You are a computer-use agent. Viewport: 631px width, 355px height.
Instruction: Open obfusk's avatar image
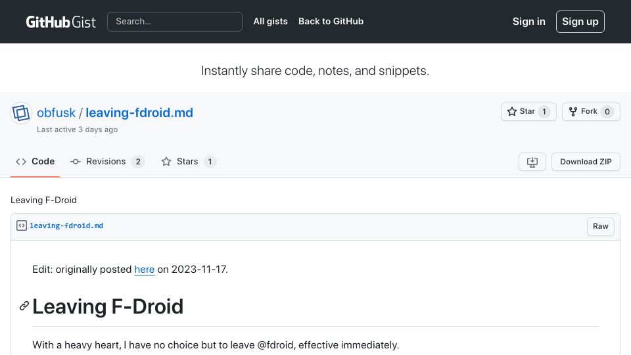(x=21, y=112)
